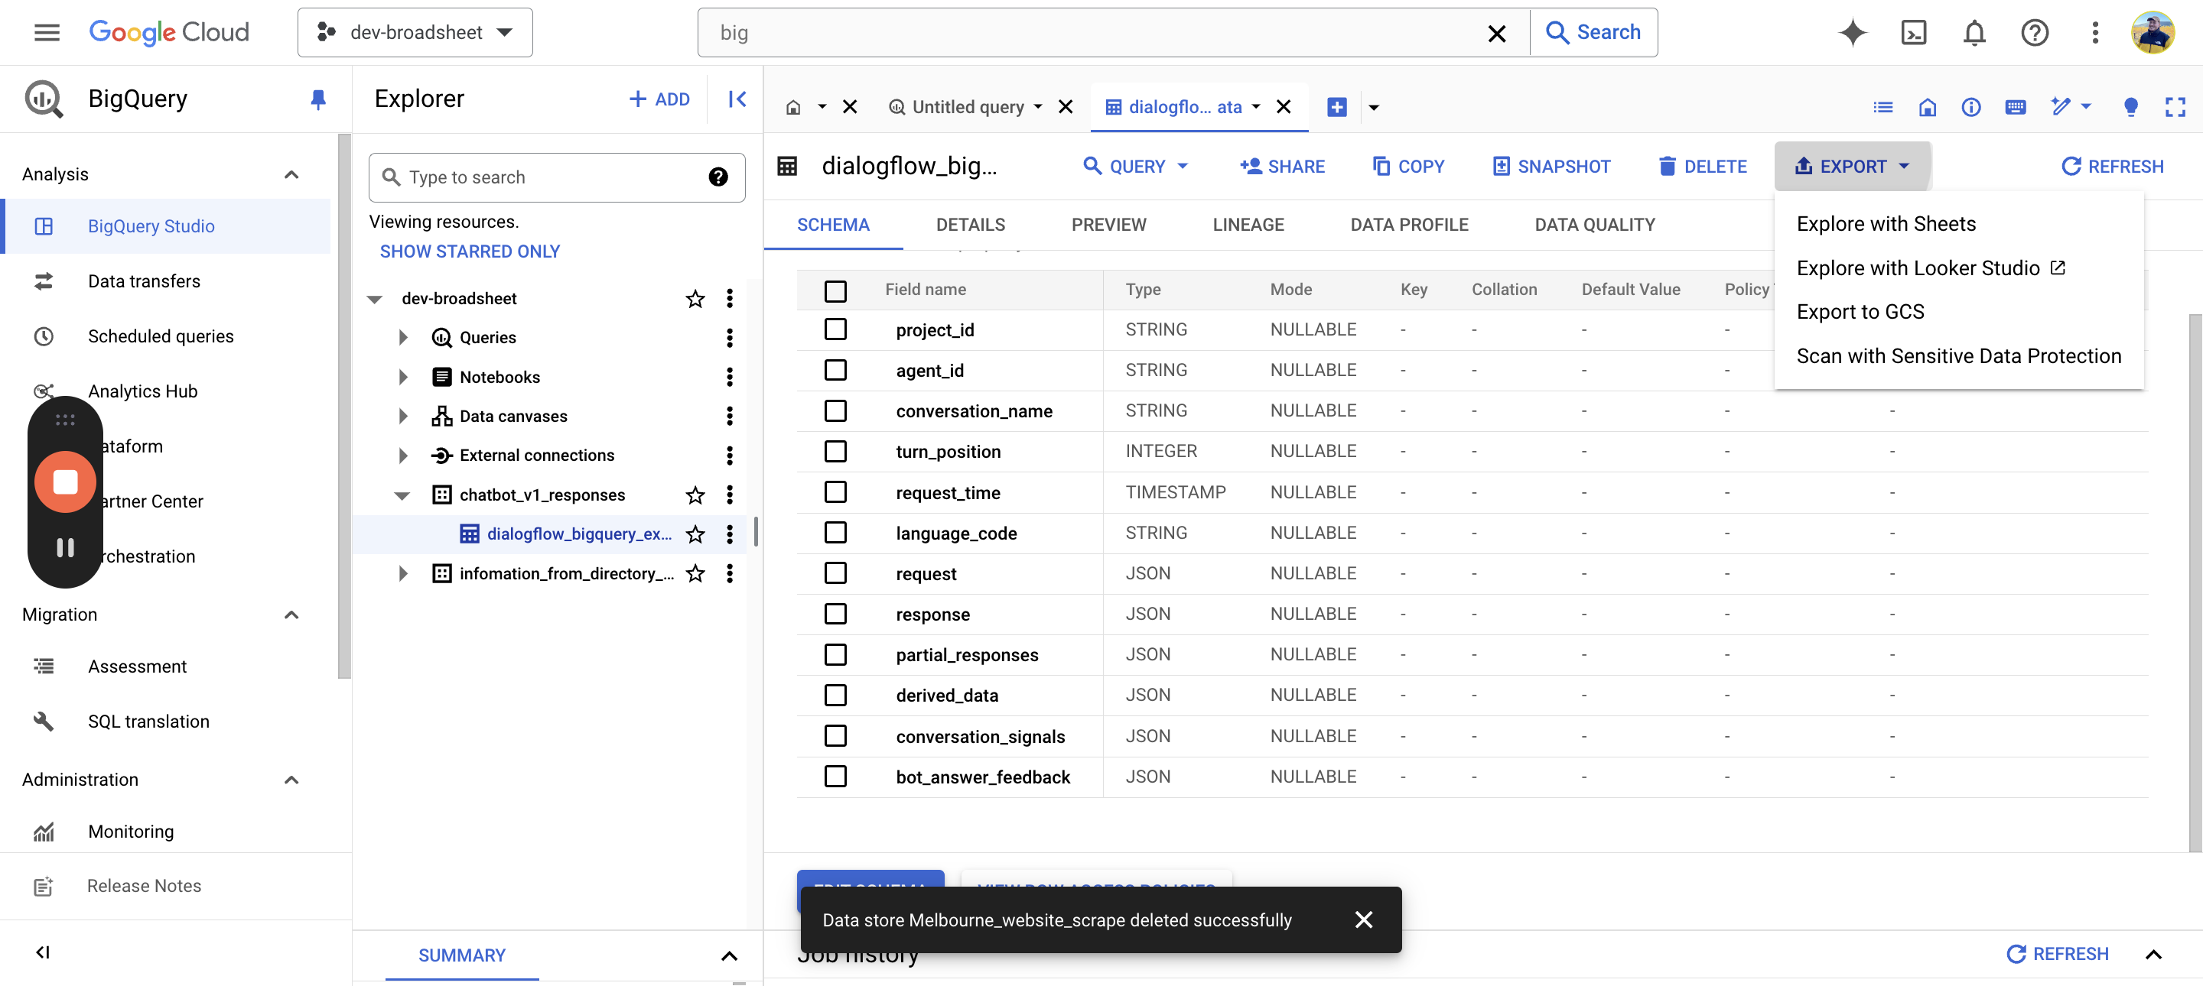Screen dimensions: 2203x986
Task: Collapse the chatbot_v1_responses dataset
Action: tap(402, 495)
